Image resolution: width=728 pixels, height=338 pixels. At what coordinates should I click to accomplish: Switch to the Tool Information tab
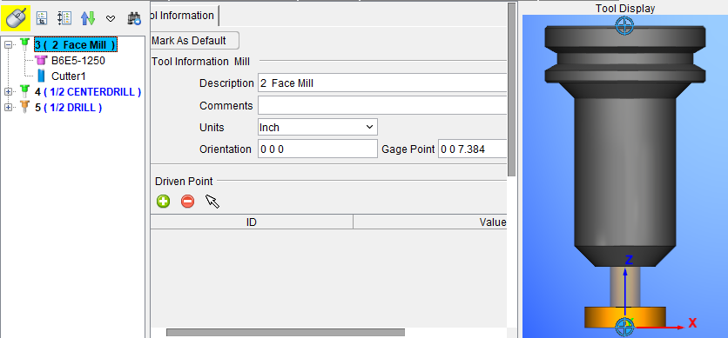coord(185,16)
